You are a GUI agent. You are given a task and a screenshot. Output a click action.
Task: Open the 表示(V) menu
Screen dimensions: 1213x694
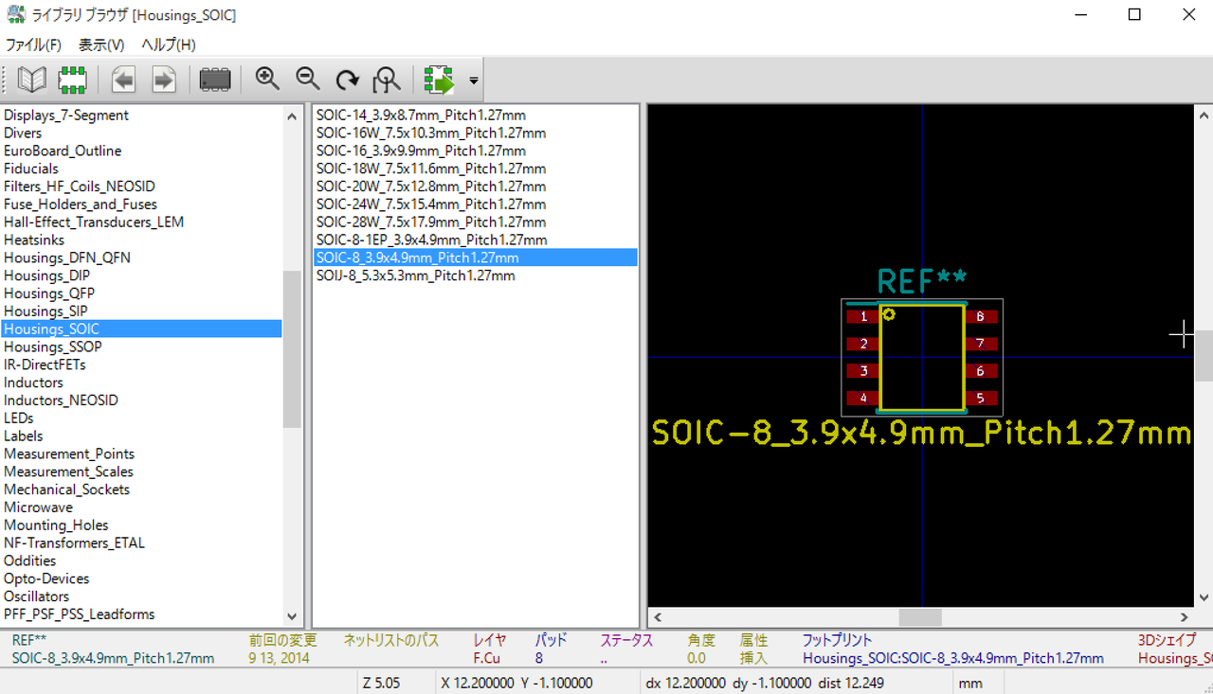pyautogui.click(x=101, y=44)
